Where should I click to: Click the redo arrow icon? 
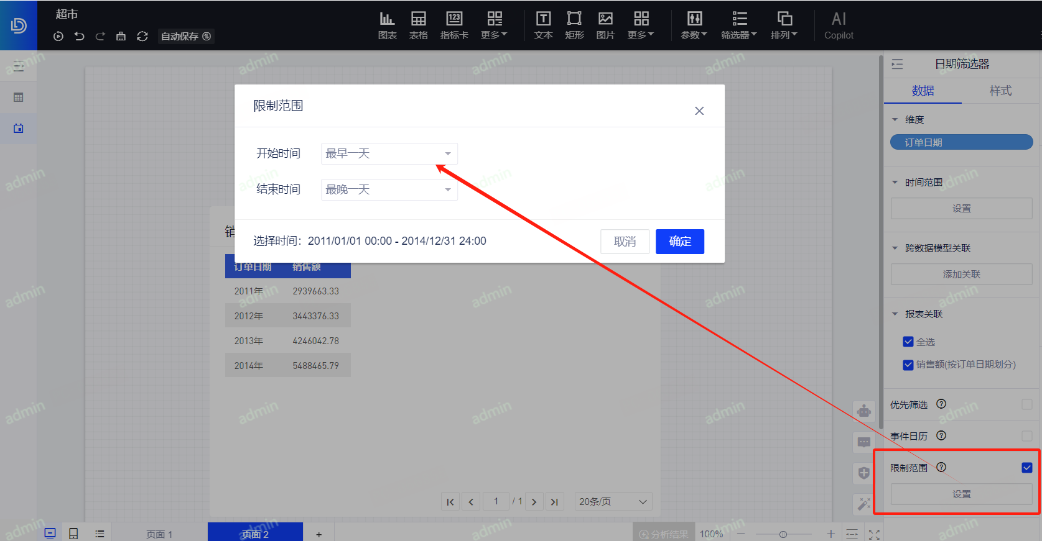click(x=100, y=36)
